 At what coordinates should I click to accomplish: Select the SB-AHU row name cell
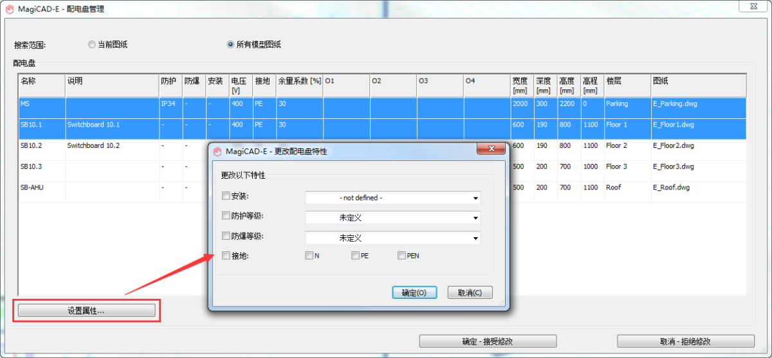[42, 192]
